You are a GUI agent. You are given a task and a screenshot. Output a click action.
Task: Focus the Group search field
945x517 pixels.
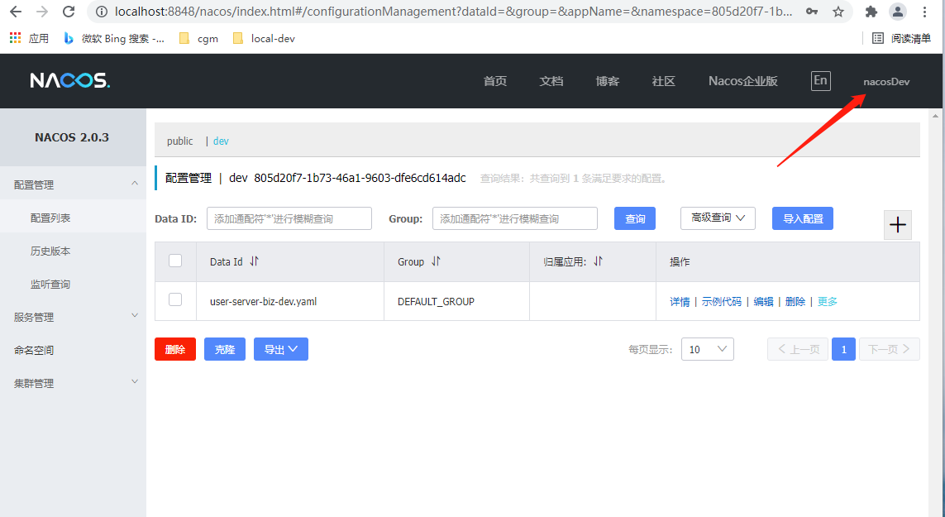(515, 218)
